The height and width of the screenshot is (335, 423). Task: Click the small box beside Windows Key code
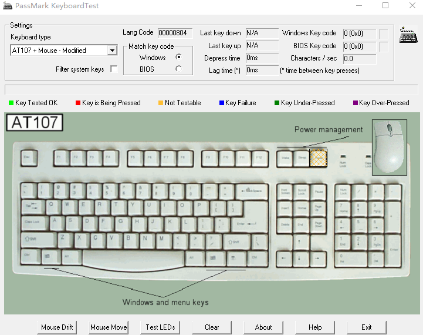[384, 33]
